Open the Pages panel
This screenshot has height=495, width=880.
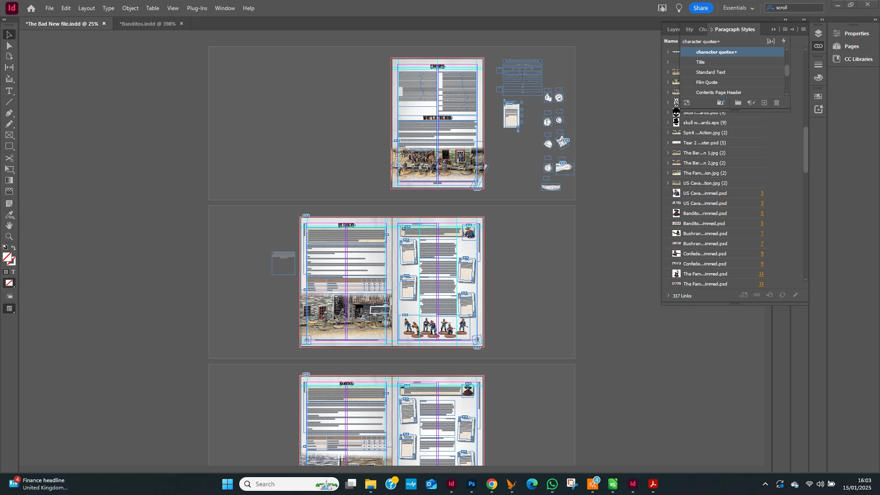coord(851,46)
